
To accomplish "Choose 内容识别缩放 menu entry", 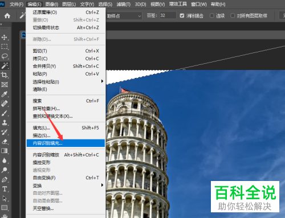I will pos(66,155).
